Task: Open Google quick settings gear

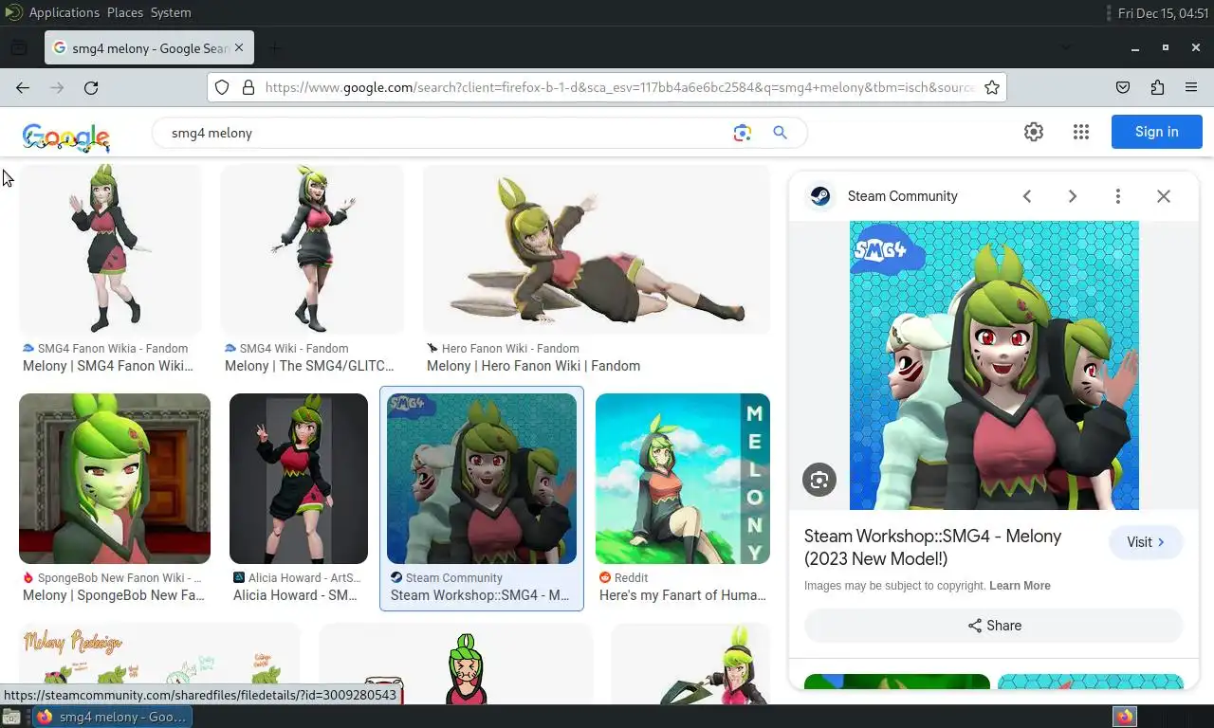Action: click(1034, 132)
